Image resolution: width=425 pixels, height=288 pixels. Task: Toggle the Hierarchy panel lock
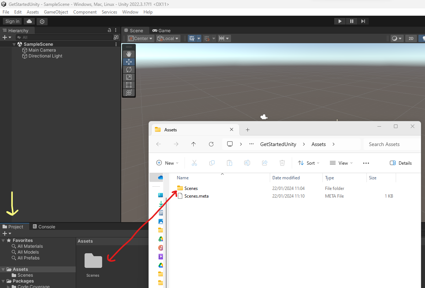109,30
